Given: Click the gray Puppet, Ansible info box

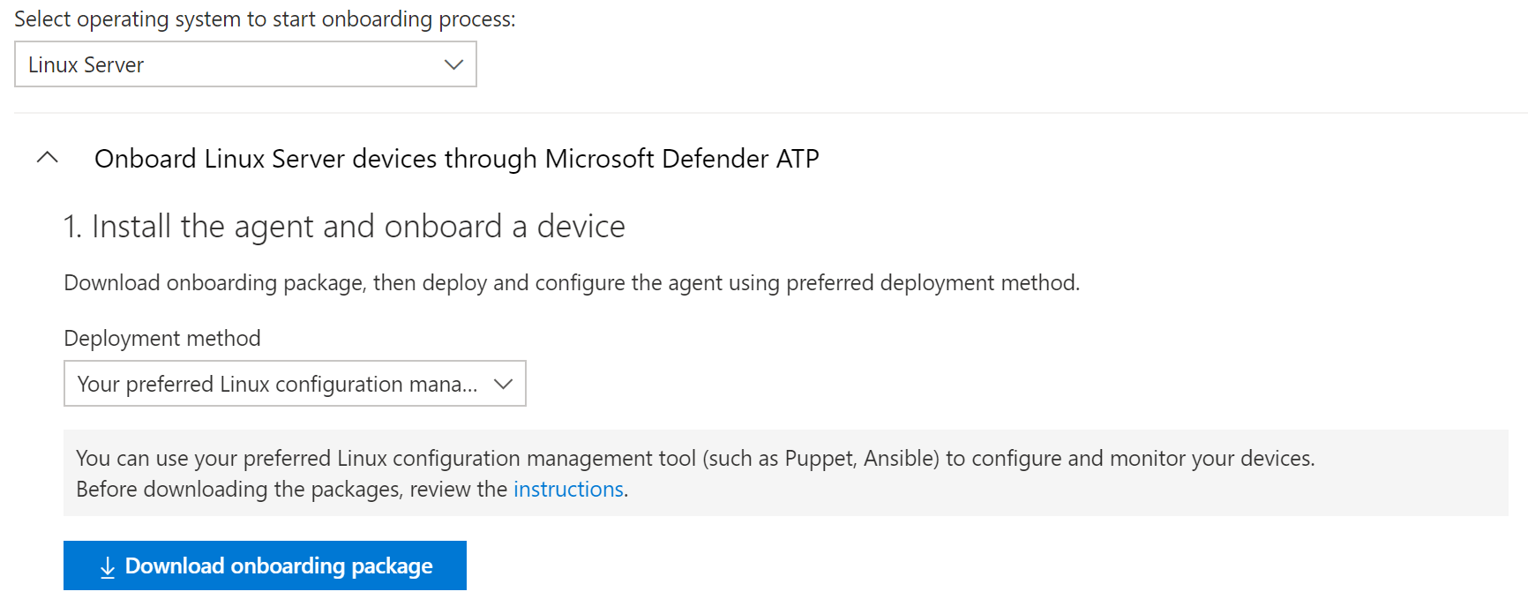Looking at the screenshot, I should pos(786,473).
